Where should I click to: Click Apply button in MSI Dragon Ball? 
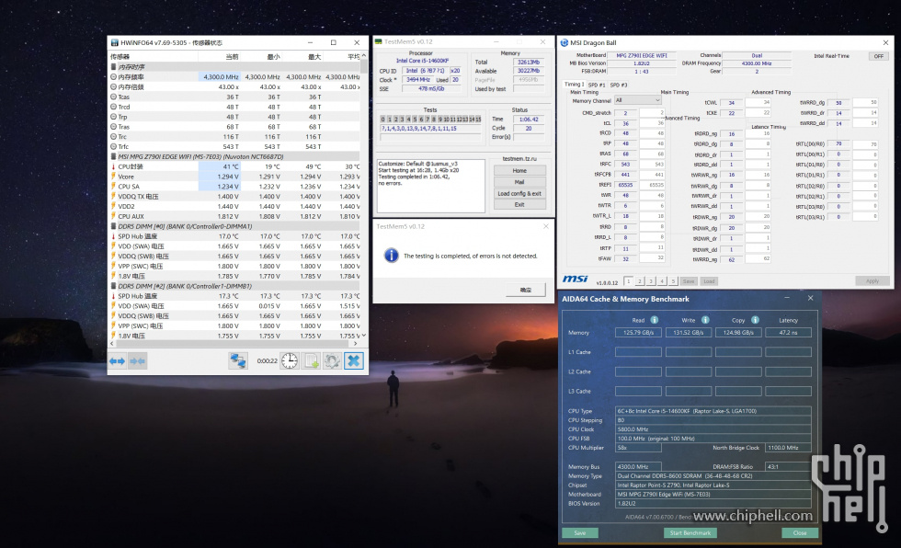click(x=872, y=280)
